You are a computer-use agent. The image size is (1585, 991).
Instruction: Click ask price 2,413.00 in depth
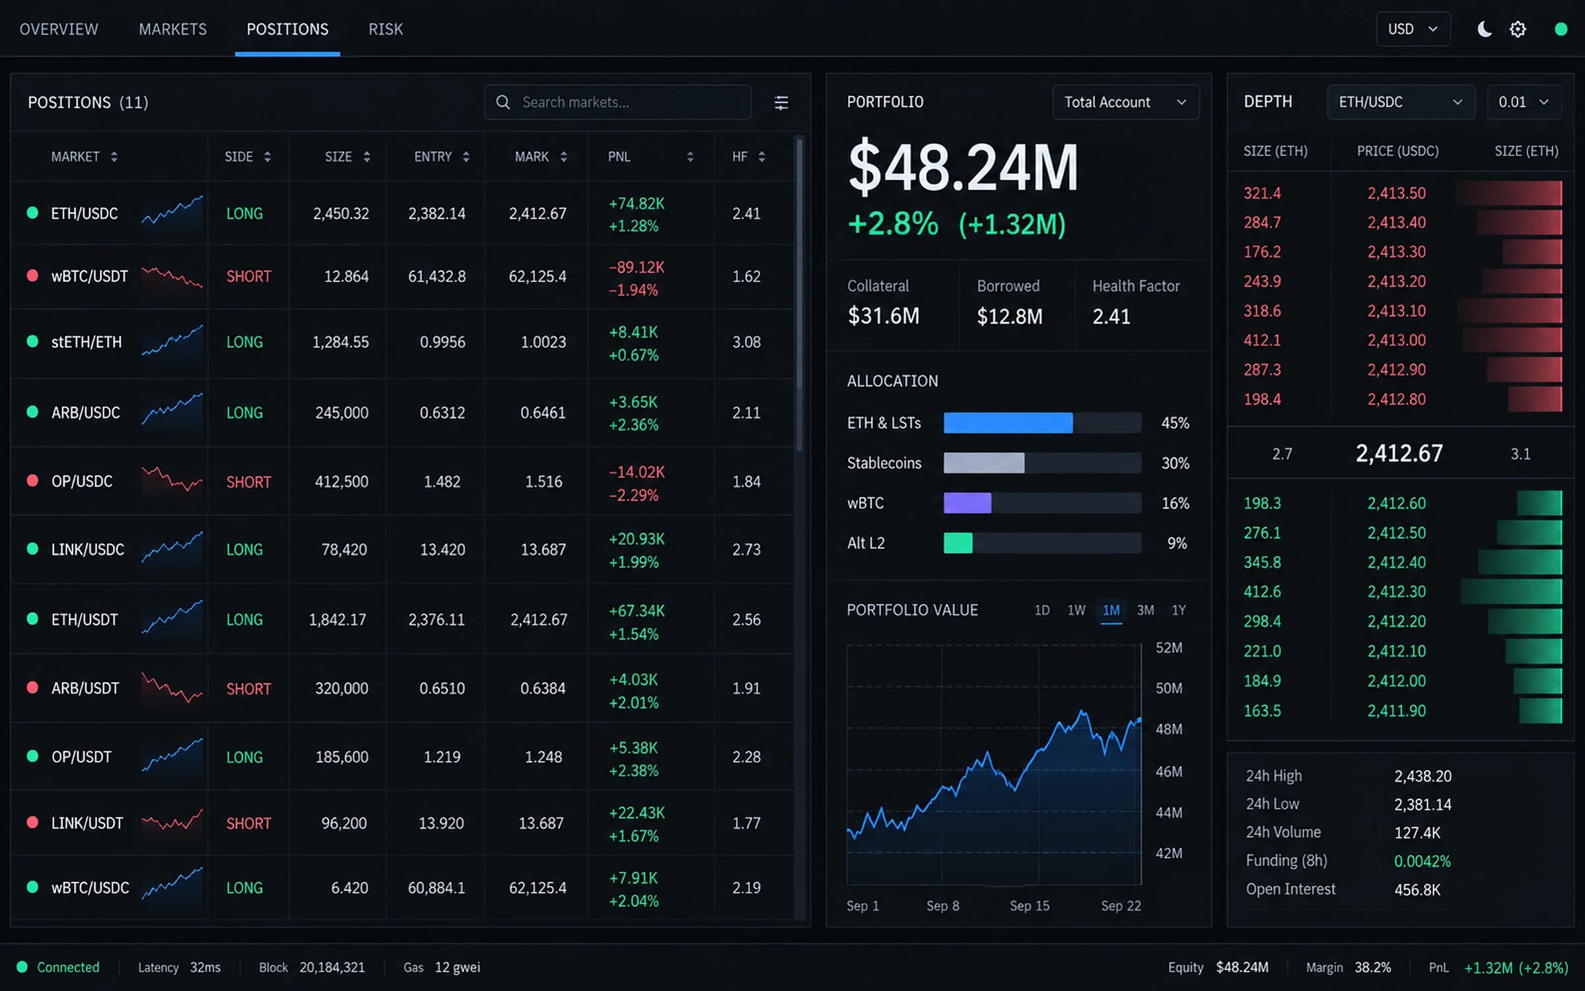point(1397,340)
